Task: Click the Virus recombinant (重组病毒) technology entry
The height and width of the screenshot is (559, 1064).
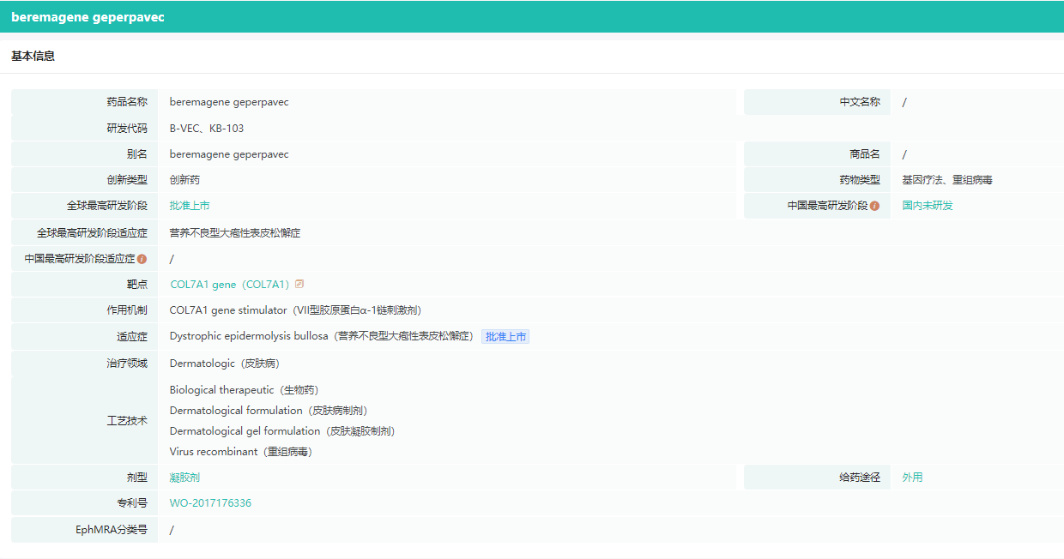Action: [x=241, y=452]
